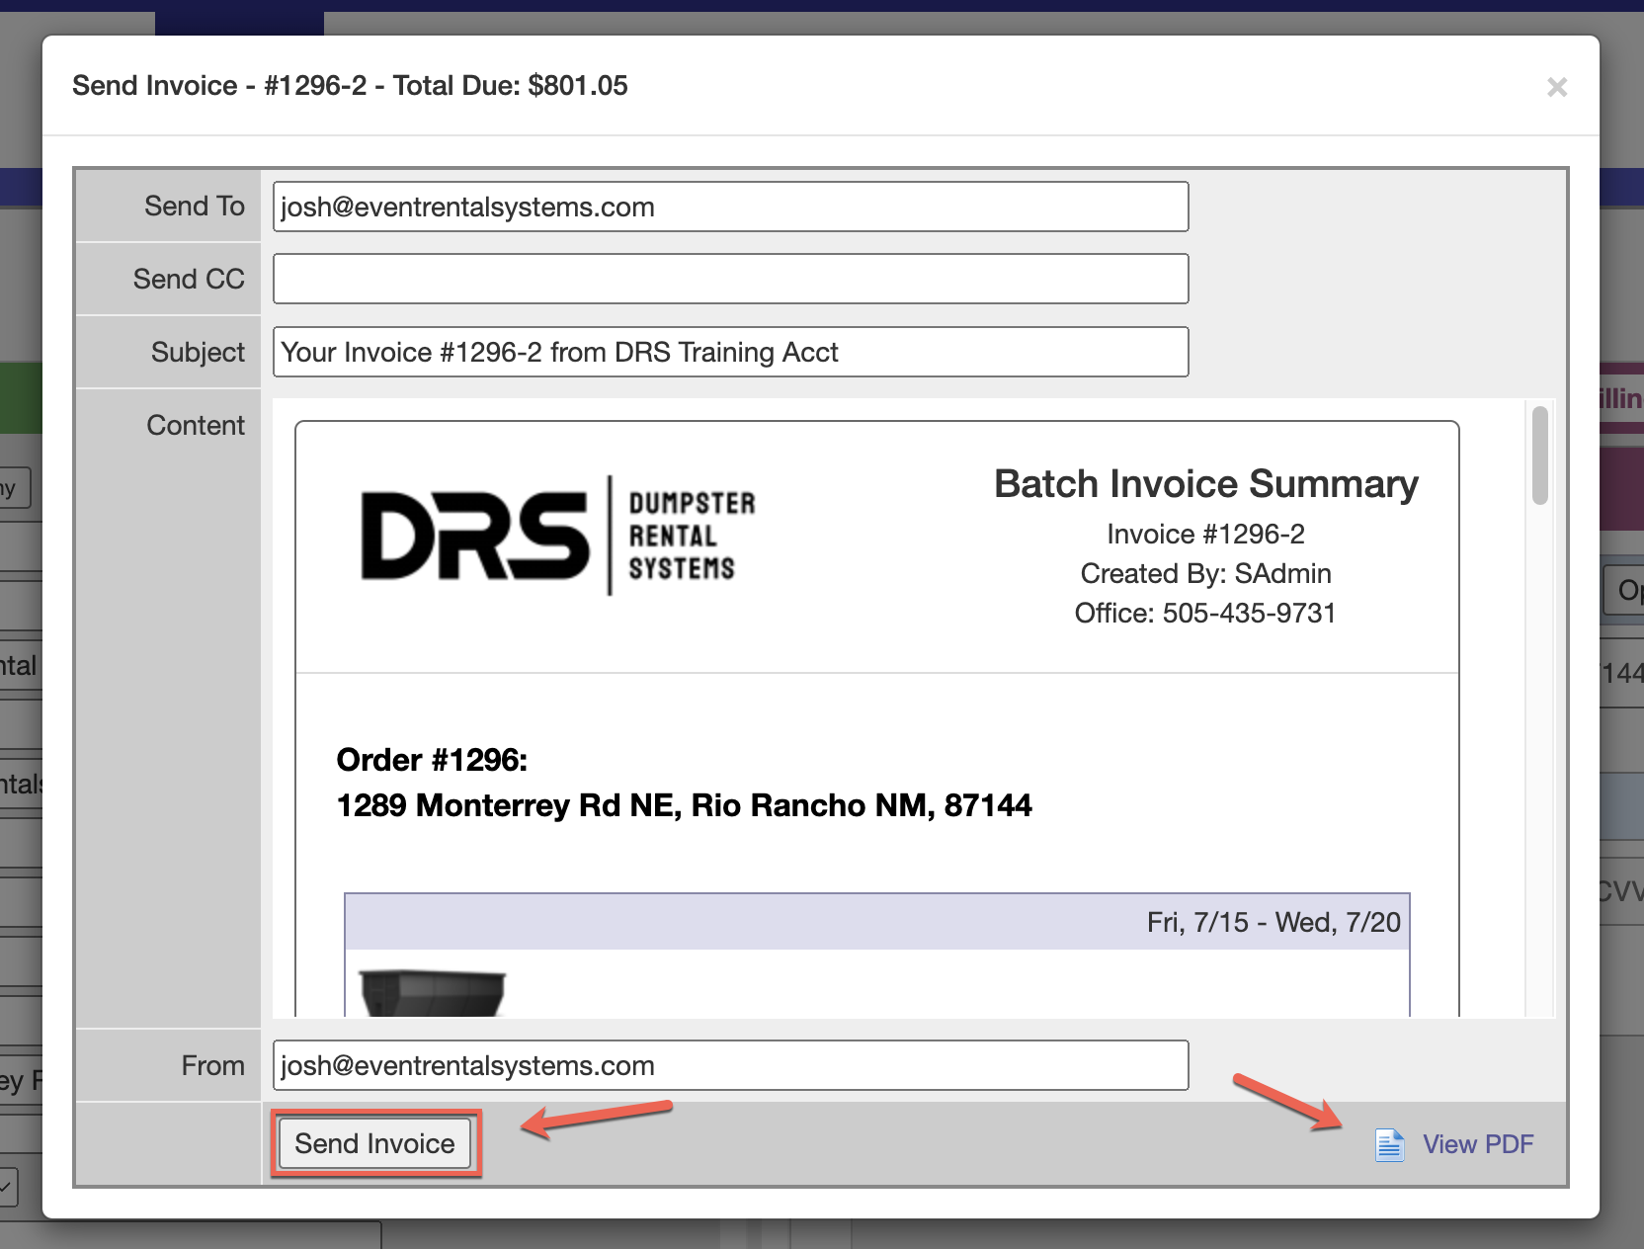Click the office phone number 505-435-9731

pyautogui.click(x=1249, y=614)
